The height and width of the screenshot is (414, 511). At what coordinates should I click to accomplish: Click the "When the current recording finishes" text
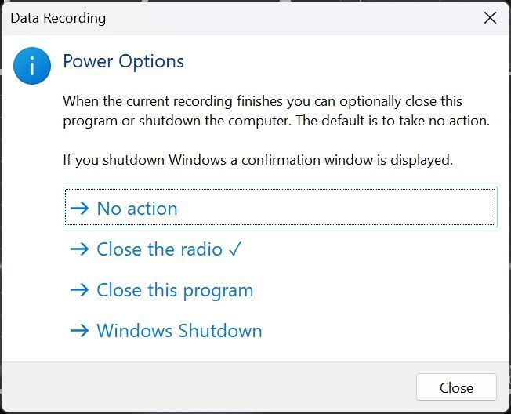[196, 101]
